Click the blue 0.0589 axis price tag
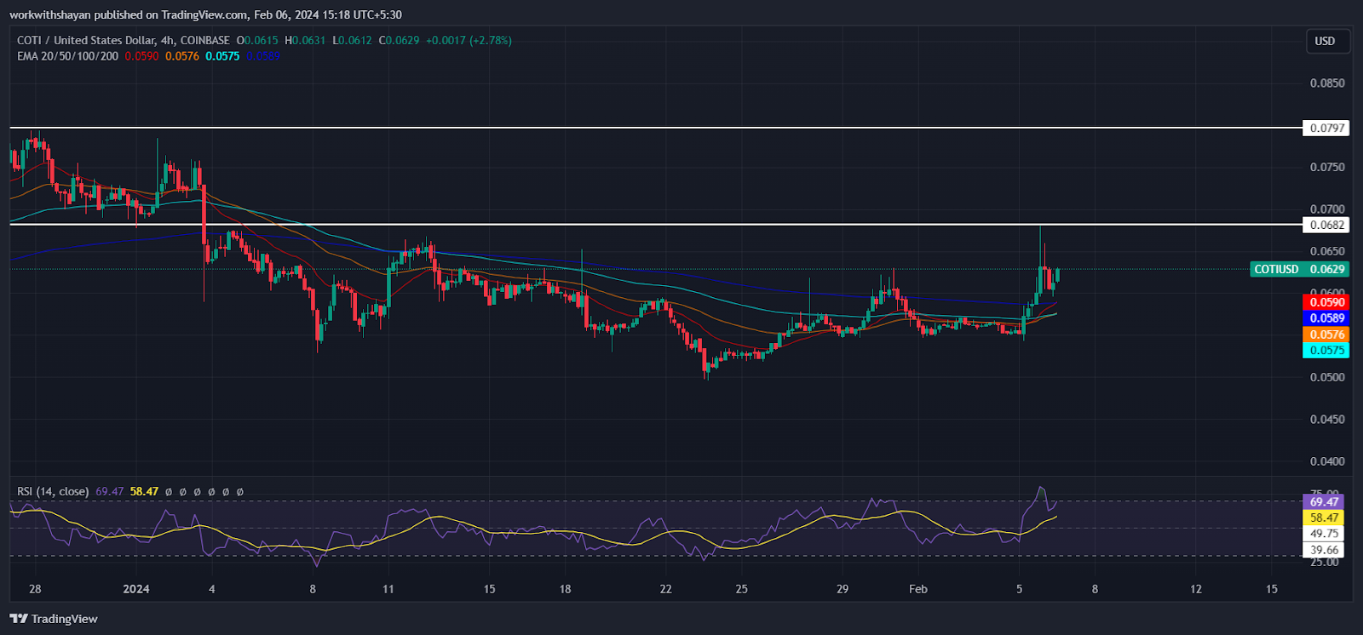 point(1326,318)
